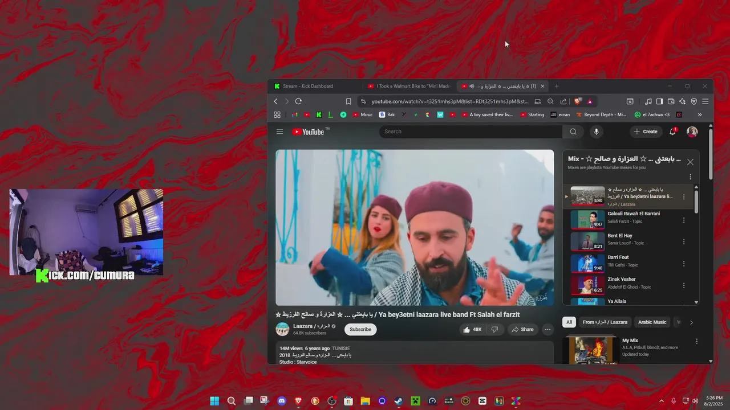
Task: Open Steam from the taskbar
Action: click(x=399, y=401)
